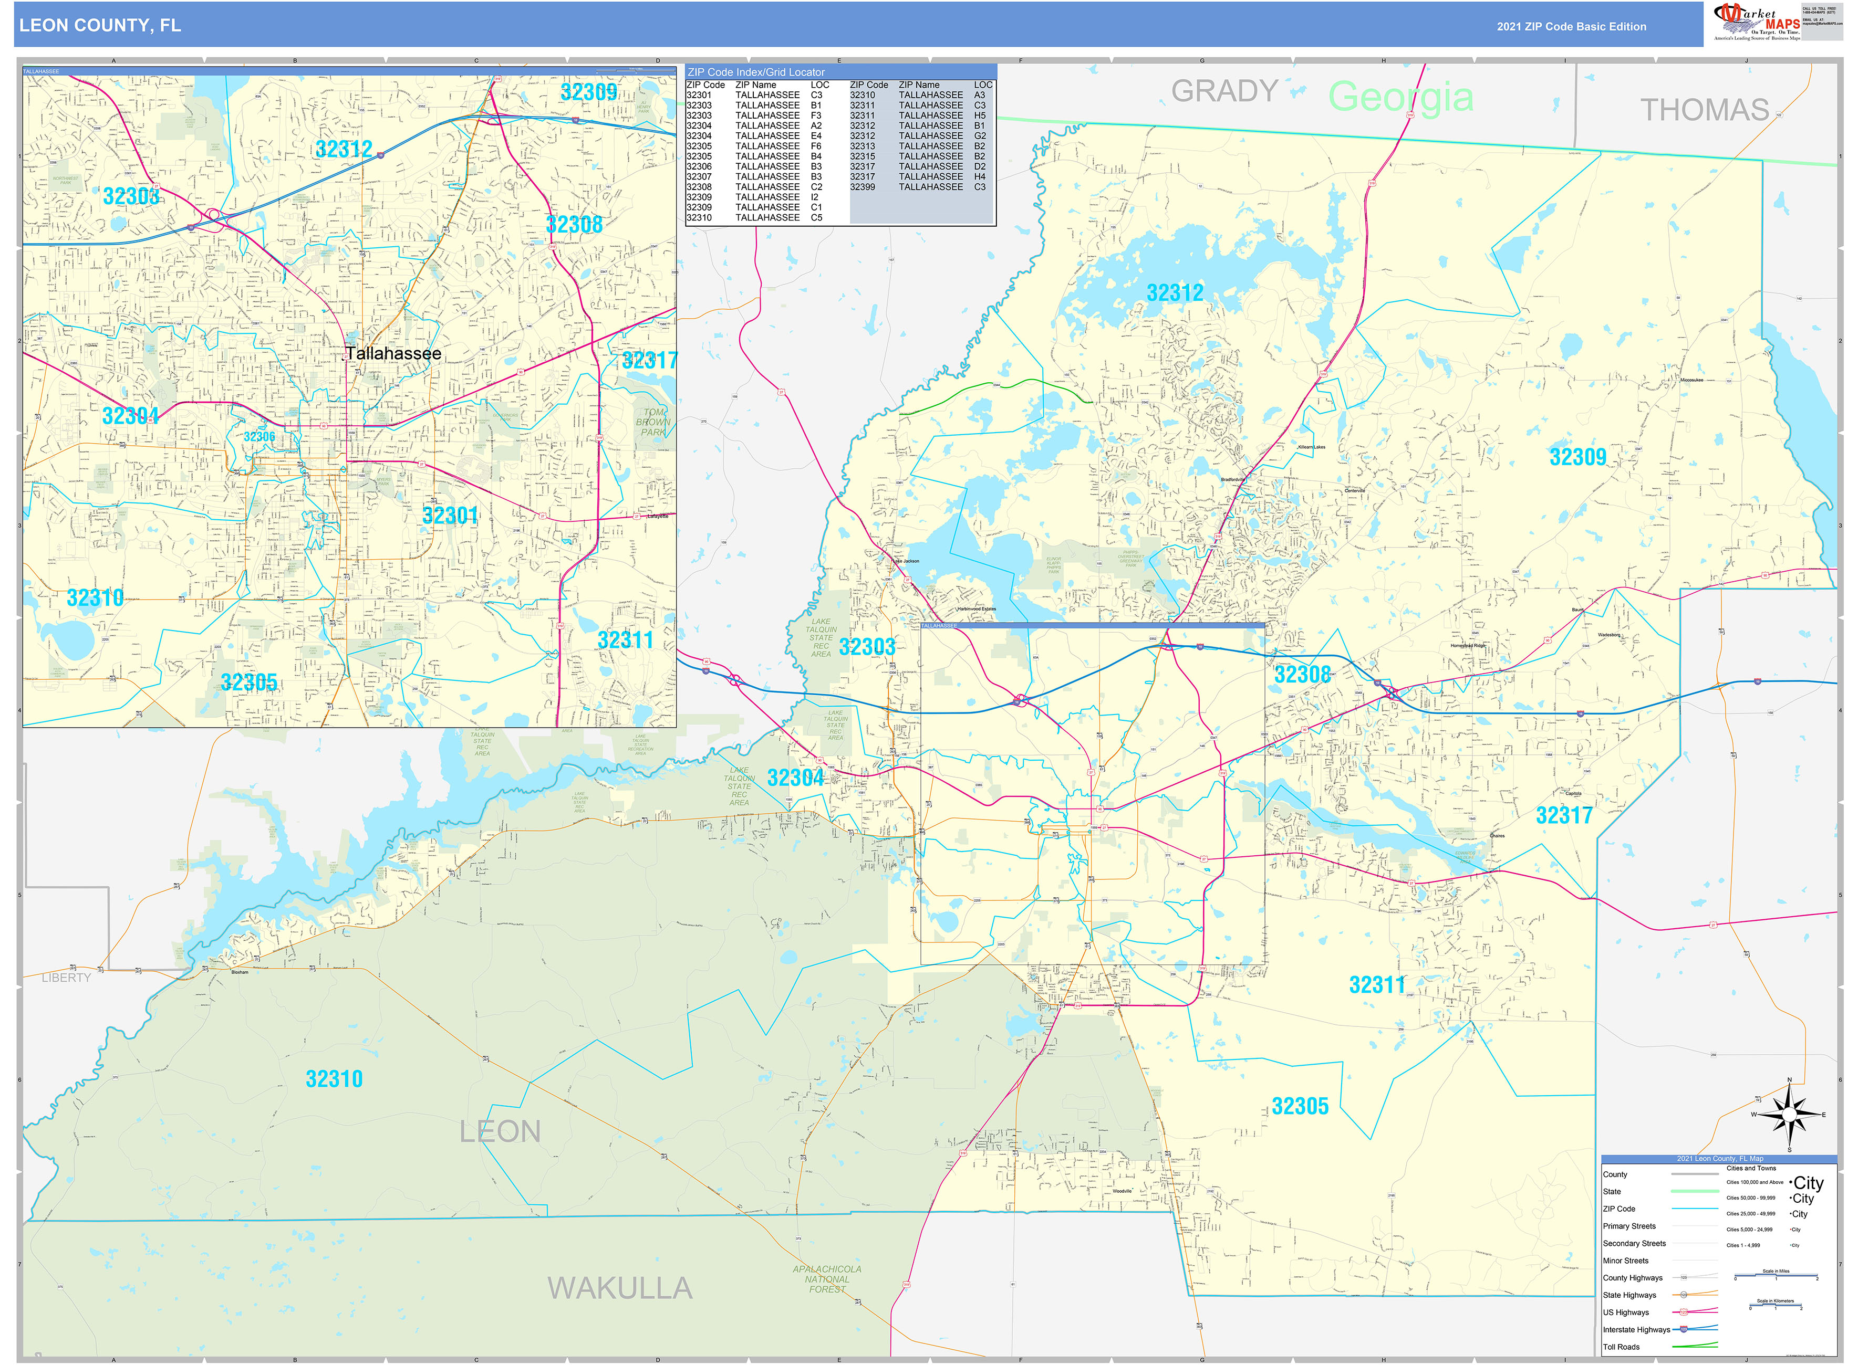Click the Tallahassee city dot marker
Image resolution: width=1858 pixels, height=1365 pixels.
[x=344, y=359]
